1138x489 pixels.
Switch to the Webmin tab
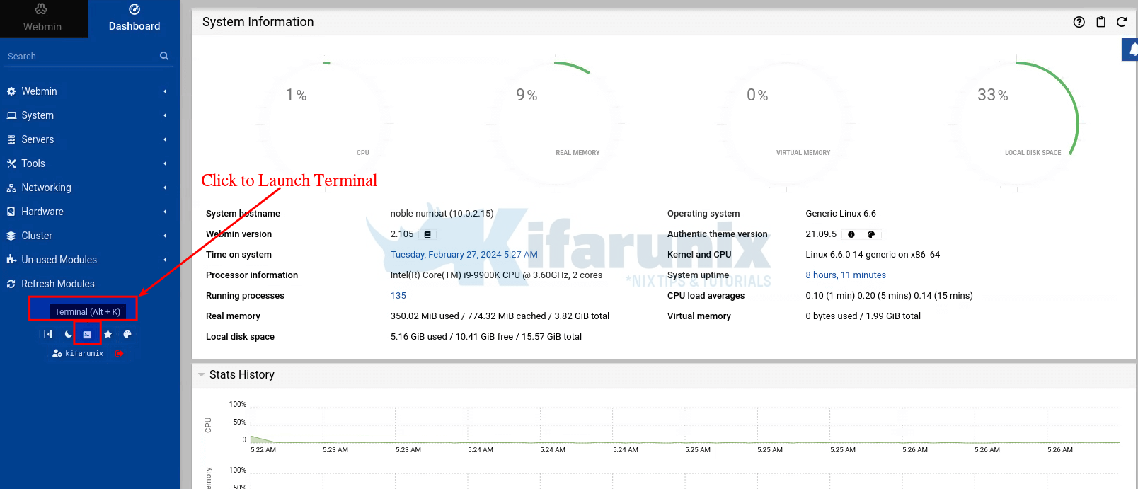coord(42,18)
